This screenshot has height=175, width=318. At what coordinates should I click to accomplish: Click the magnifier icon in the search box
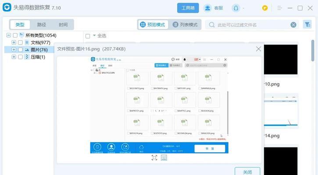tap(211, 24)
